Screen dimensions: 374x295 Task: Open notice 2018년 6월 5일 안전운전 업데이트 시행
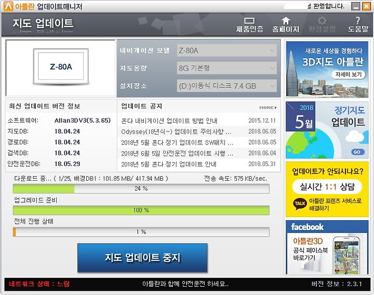point(177,153)
